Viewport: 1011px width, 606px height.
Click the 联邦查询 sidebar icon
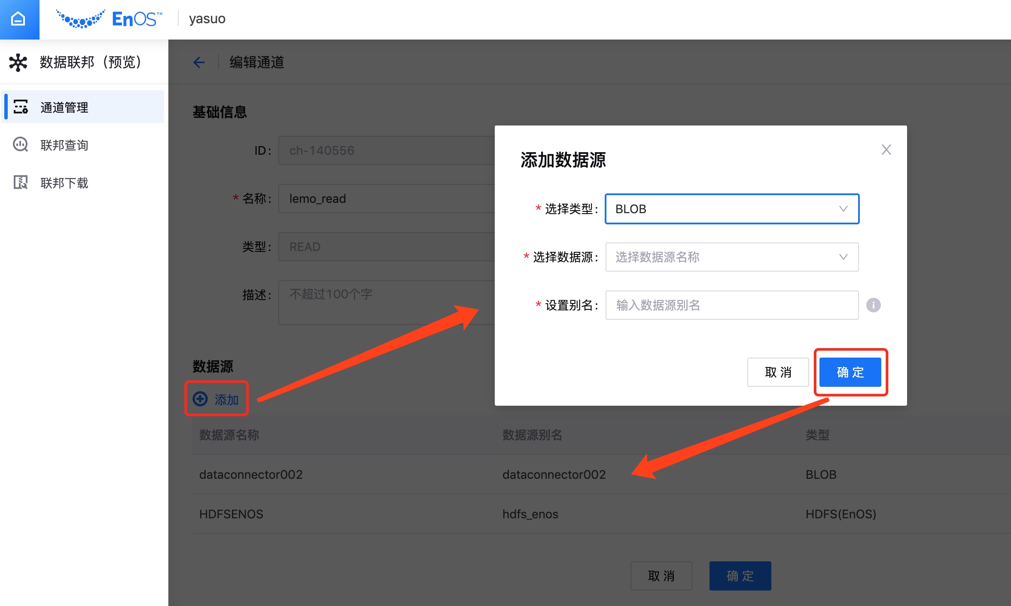coord(20,145)
